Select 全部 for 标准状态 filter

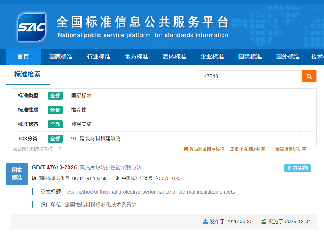coord(55,124)
